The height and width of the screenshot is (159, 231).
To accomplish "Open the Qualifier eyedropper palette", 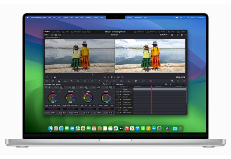I will pyautogui.click(x=100, y=81).
